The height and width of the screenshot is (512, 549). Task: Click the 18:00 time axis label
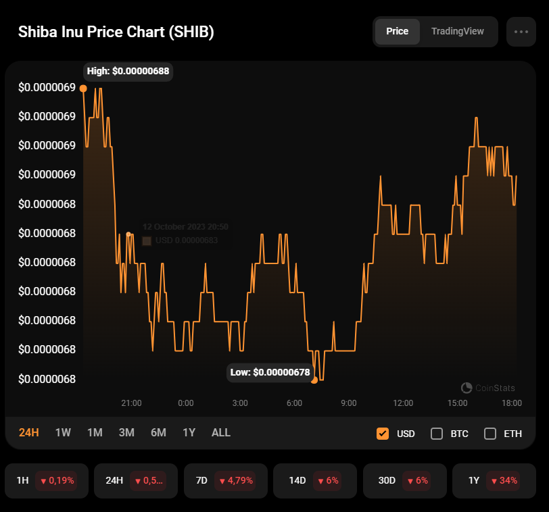512,403
